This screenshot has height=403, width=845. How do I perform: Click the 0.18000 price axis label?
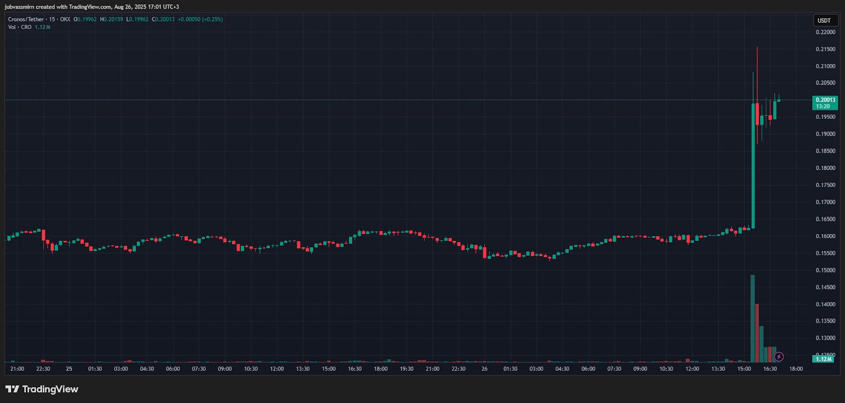tap(825, 168)
